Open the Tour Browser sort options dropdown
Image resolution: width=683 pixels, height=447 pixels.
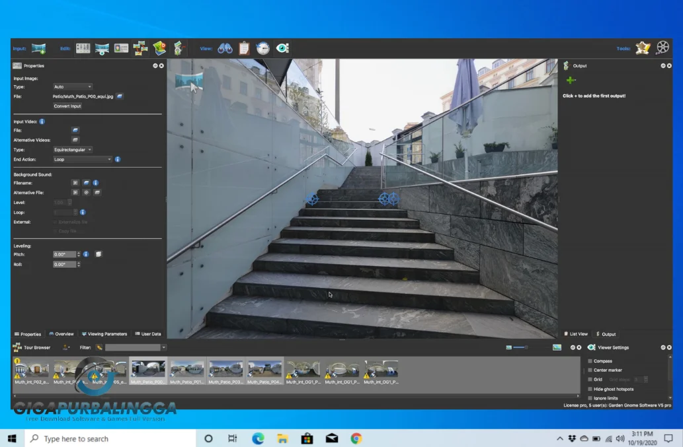point(65,347)
